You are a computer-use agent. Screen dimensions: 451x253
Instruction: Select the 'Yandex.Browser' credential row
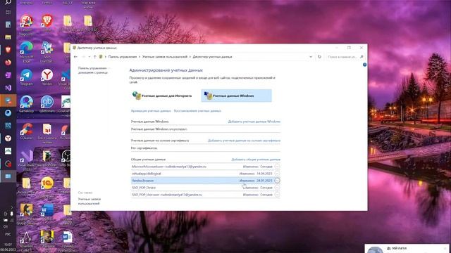tap(205, 181)
